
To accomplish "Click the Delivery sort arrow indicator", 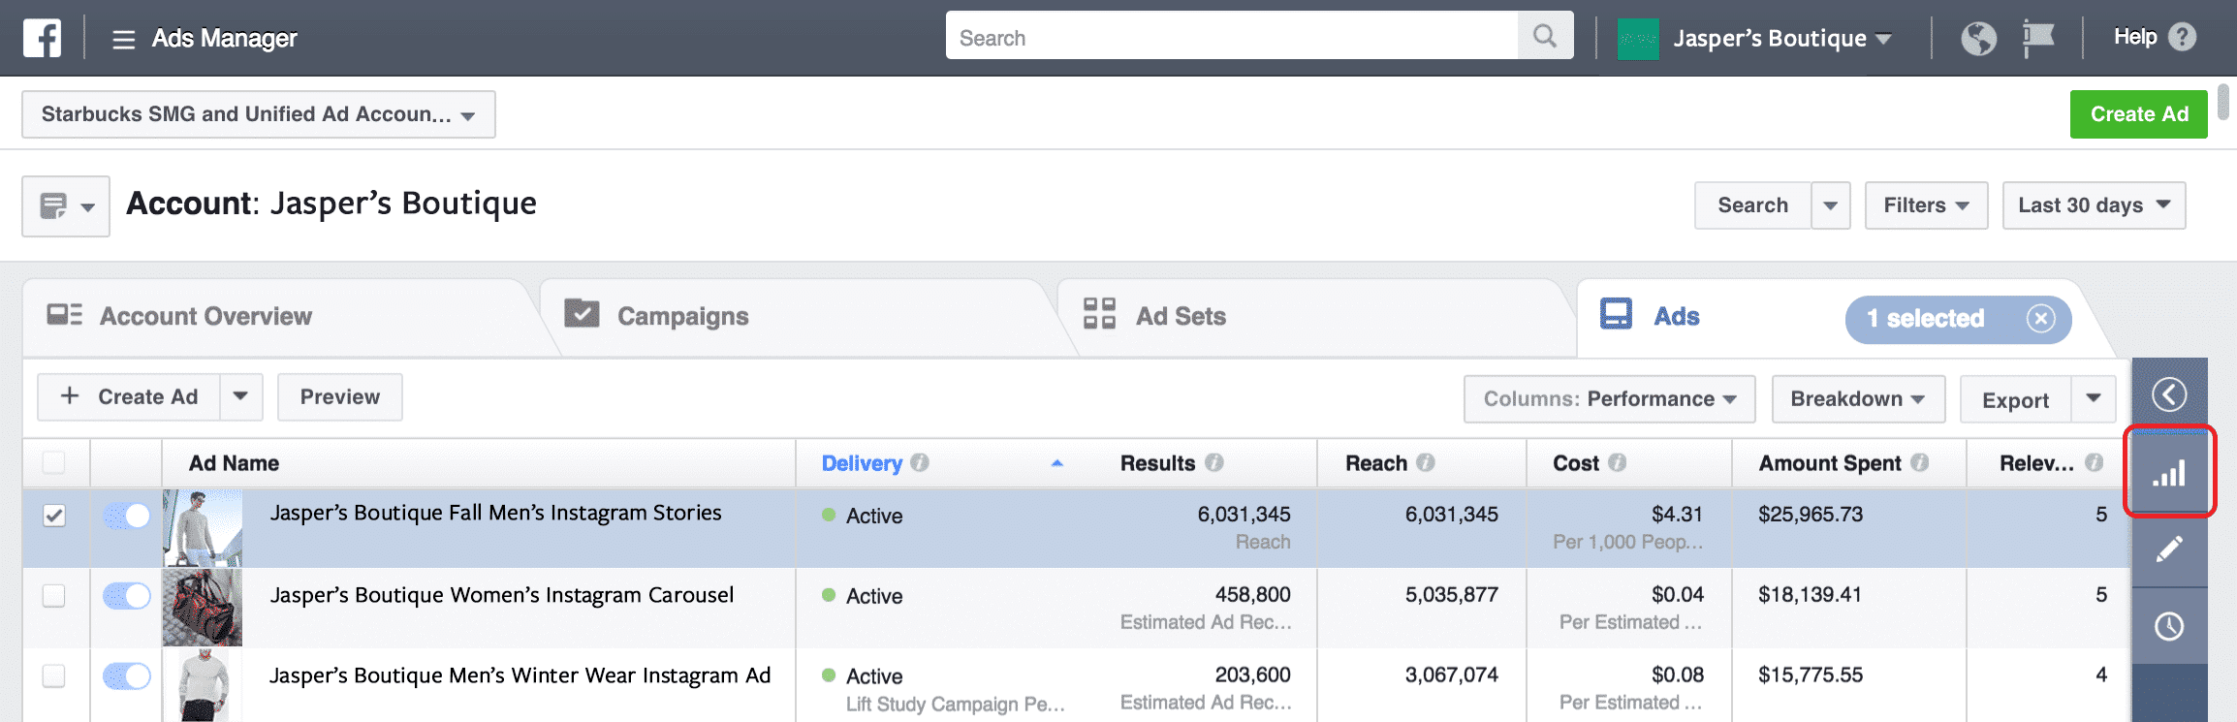I will tap(1057, 463).
